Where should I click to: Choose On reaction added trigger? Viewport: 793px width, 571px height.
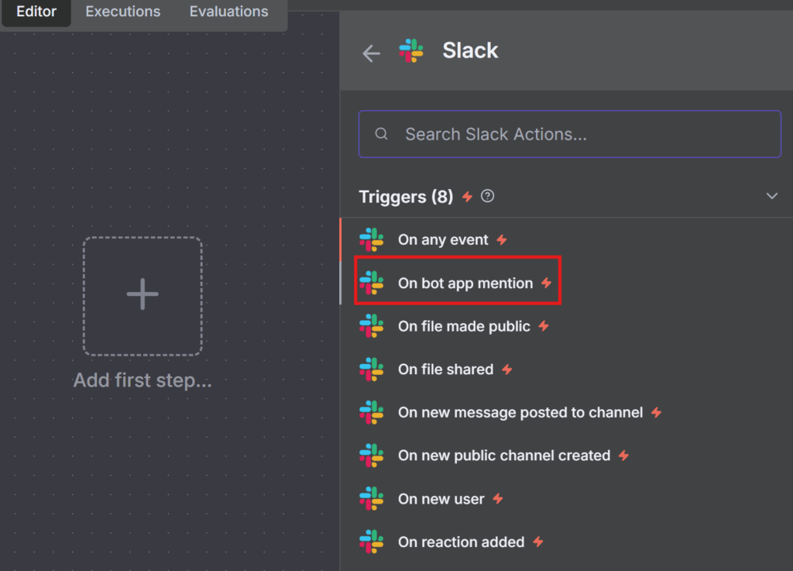461,542
